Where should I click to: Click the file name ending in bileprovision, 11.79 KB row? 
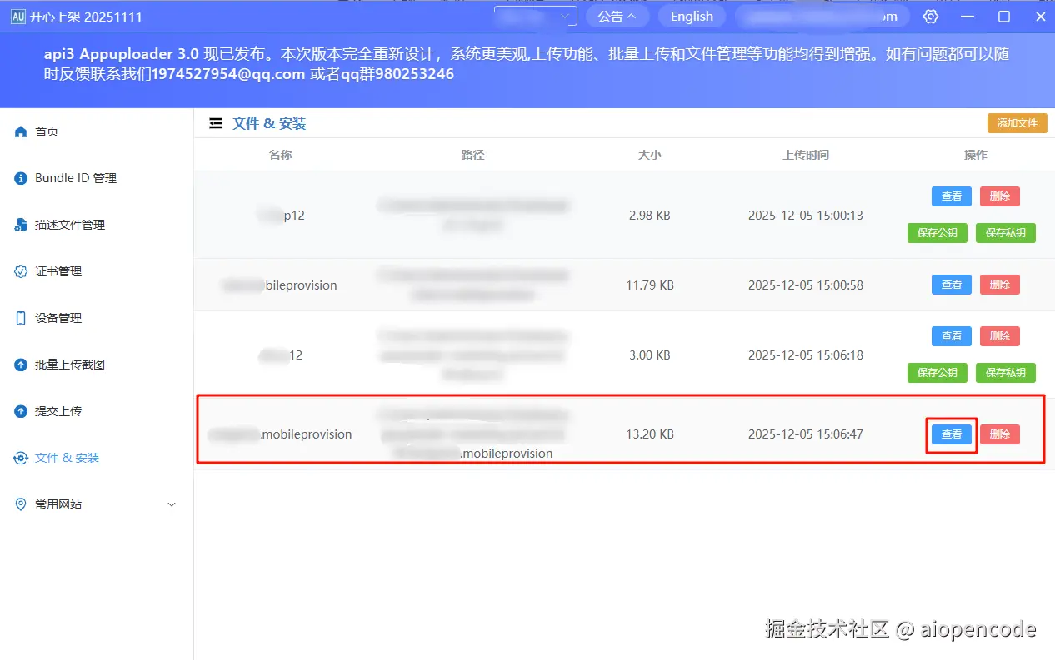(279, 285)
